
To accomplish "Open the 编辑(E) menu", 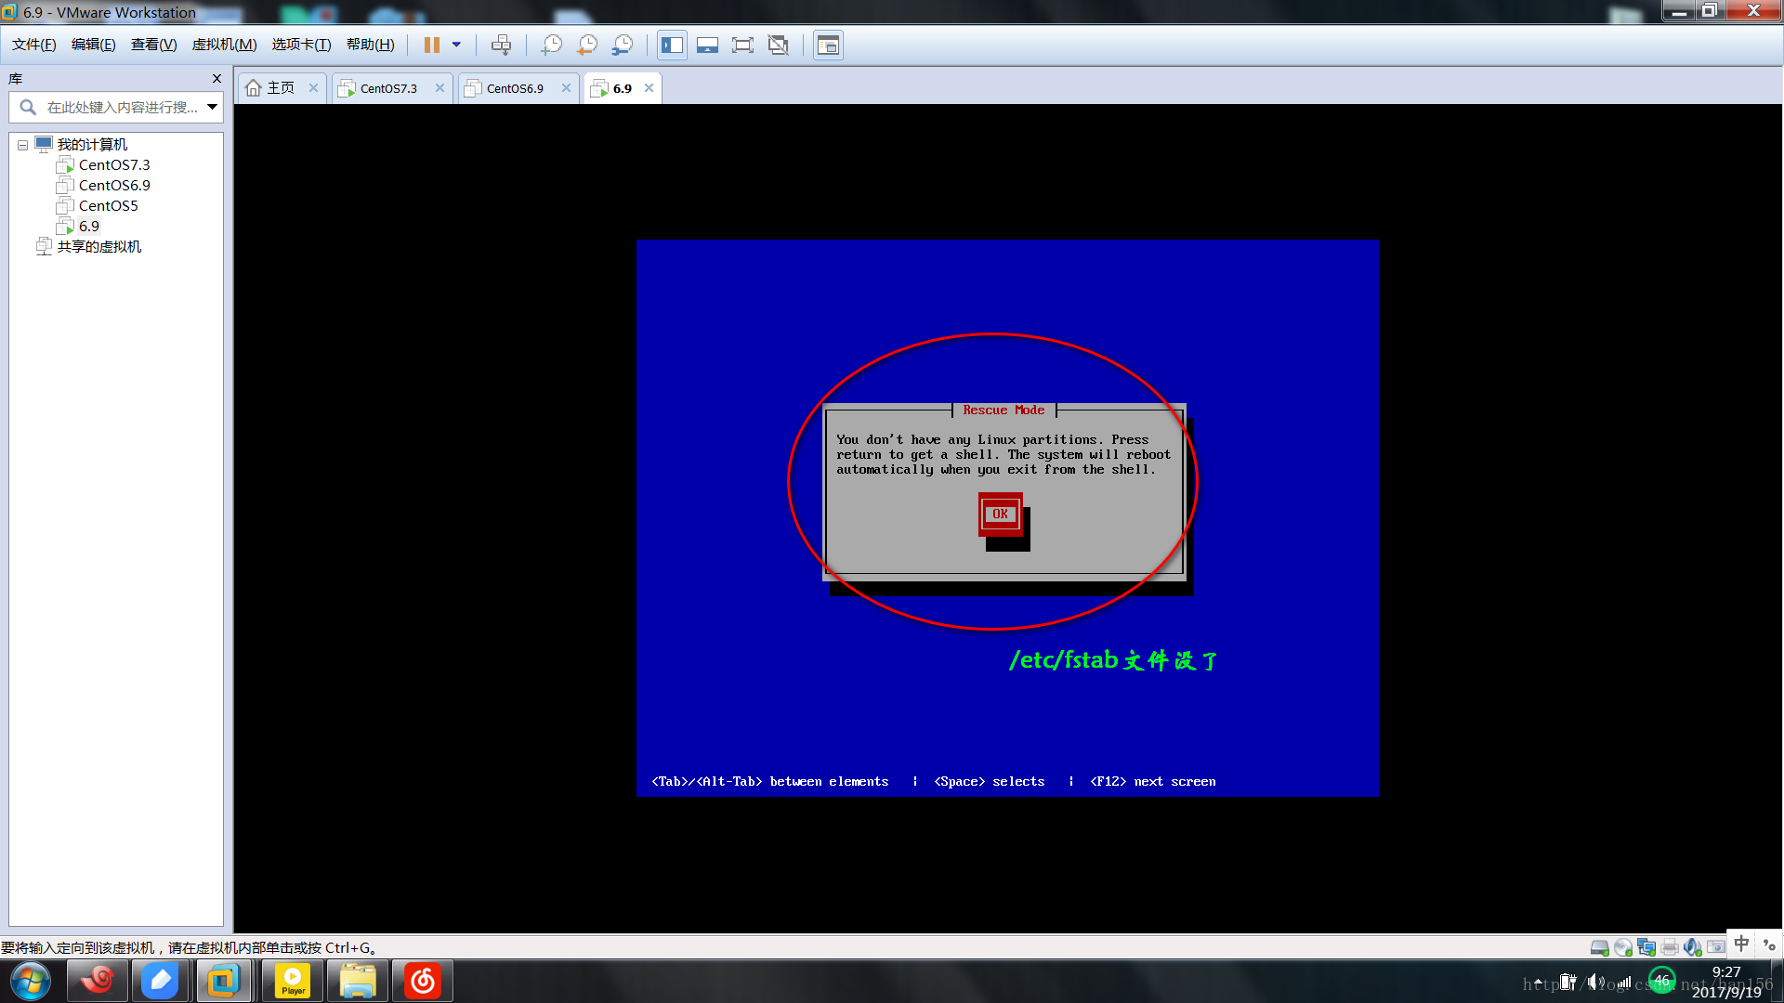I will click(x=94, y=45).
